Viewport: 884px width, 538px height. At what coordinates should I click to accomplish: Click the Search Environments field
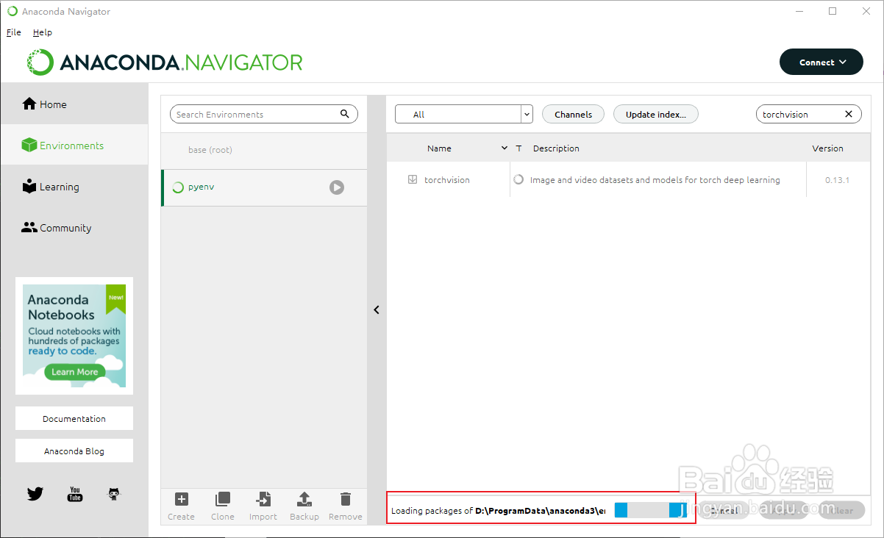[263, 114]
